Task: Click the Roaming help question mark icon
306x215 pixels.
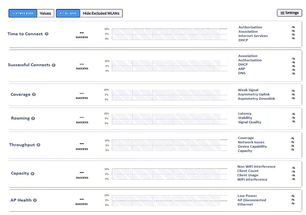Action: [33, 118]
